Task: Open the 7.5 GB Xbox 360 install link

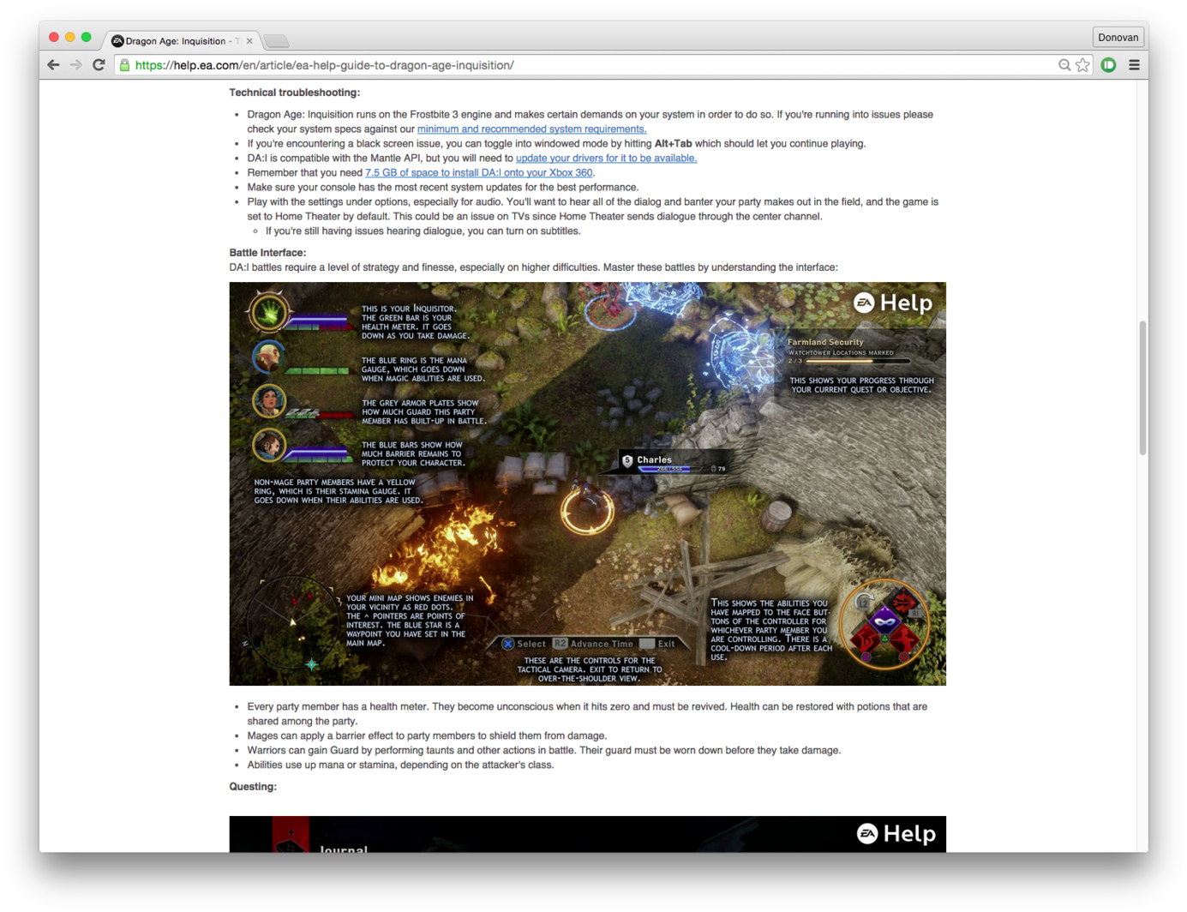Action: (x=479, y=173)
